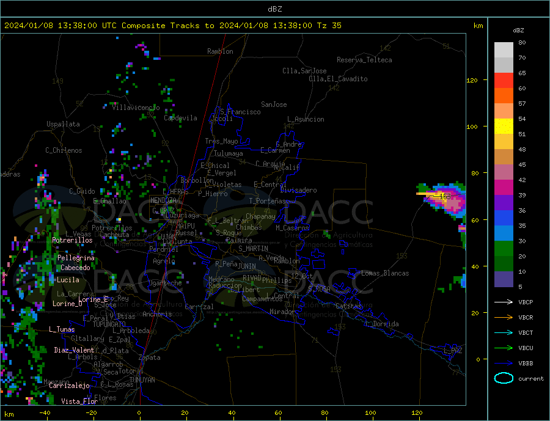Click the 45 dBZ tan swatch

point(504,157)
